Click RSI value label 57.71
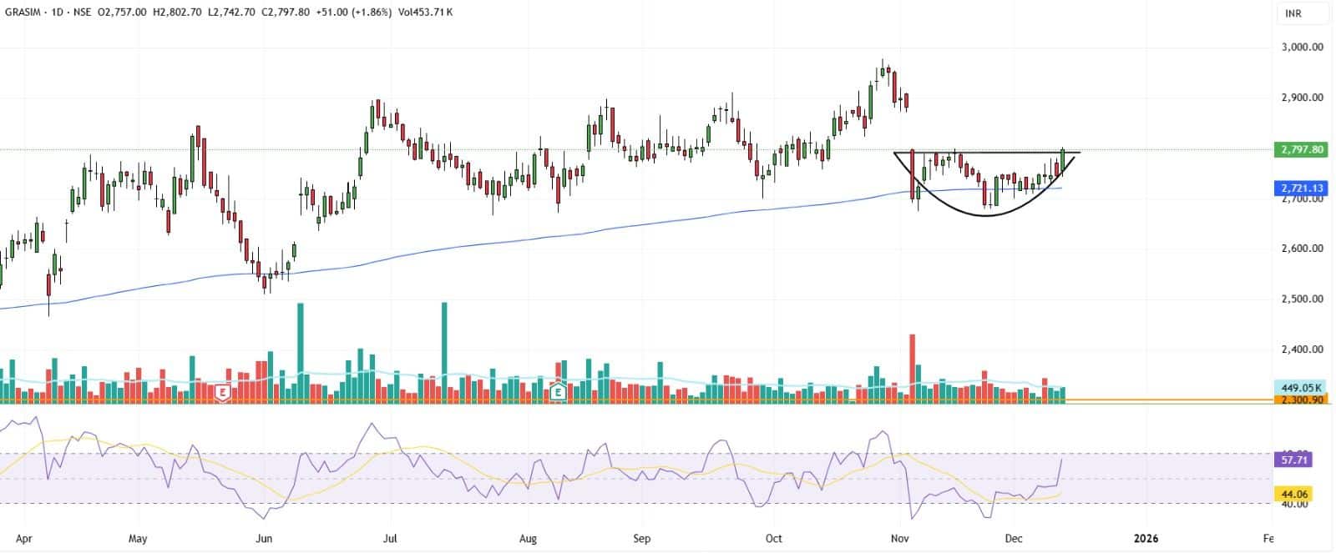 click(x=1295, y=460)
